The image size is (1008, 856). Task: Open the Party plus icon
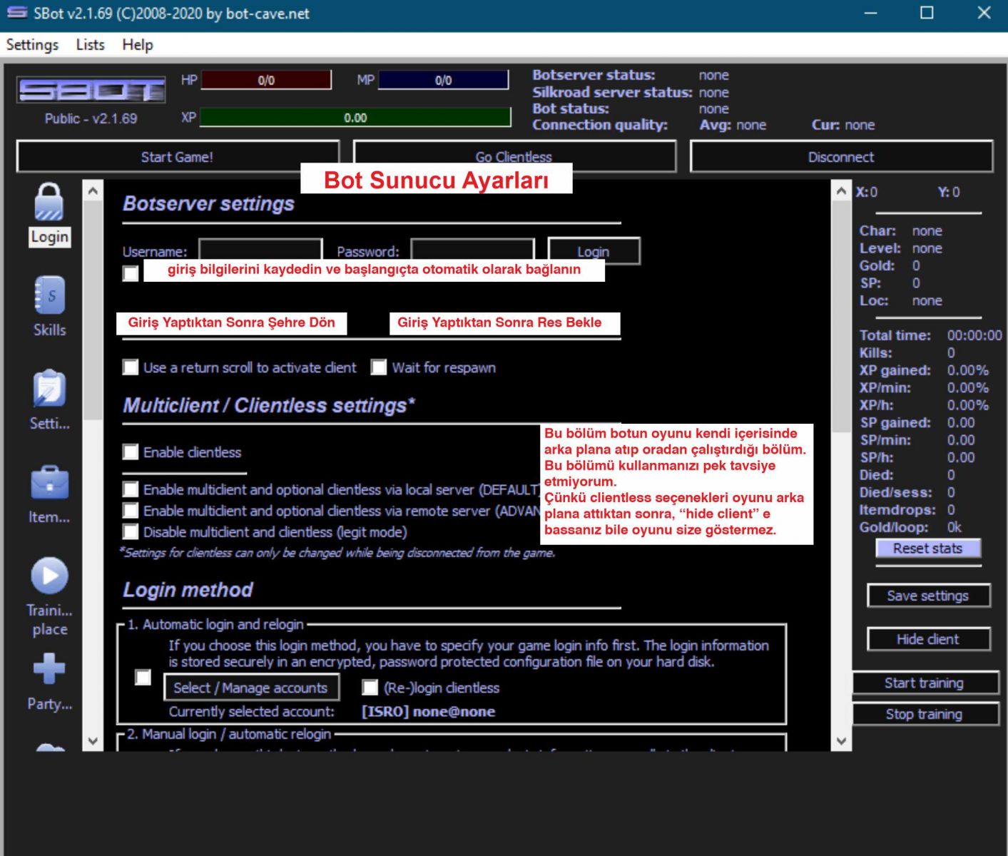[x=49, y=669]
